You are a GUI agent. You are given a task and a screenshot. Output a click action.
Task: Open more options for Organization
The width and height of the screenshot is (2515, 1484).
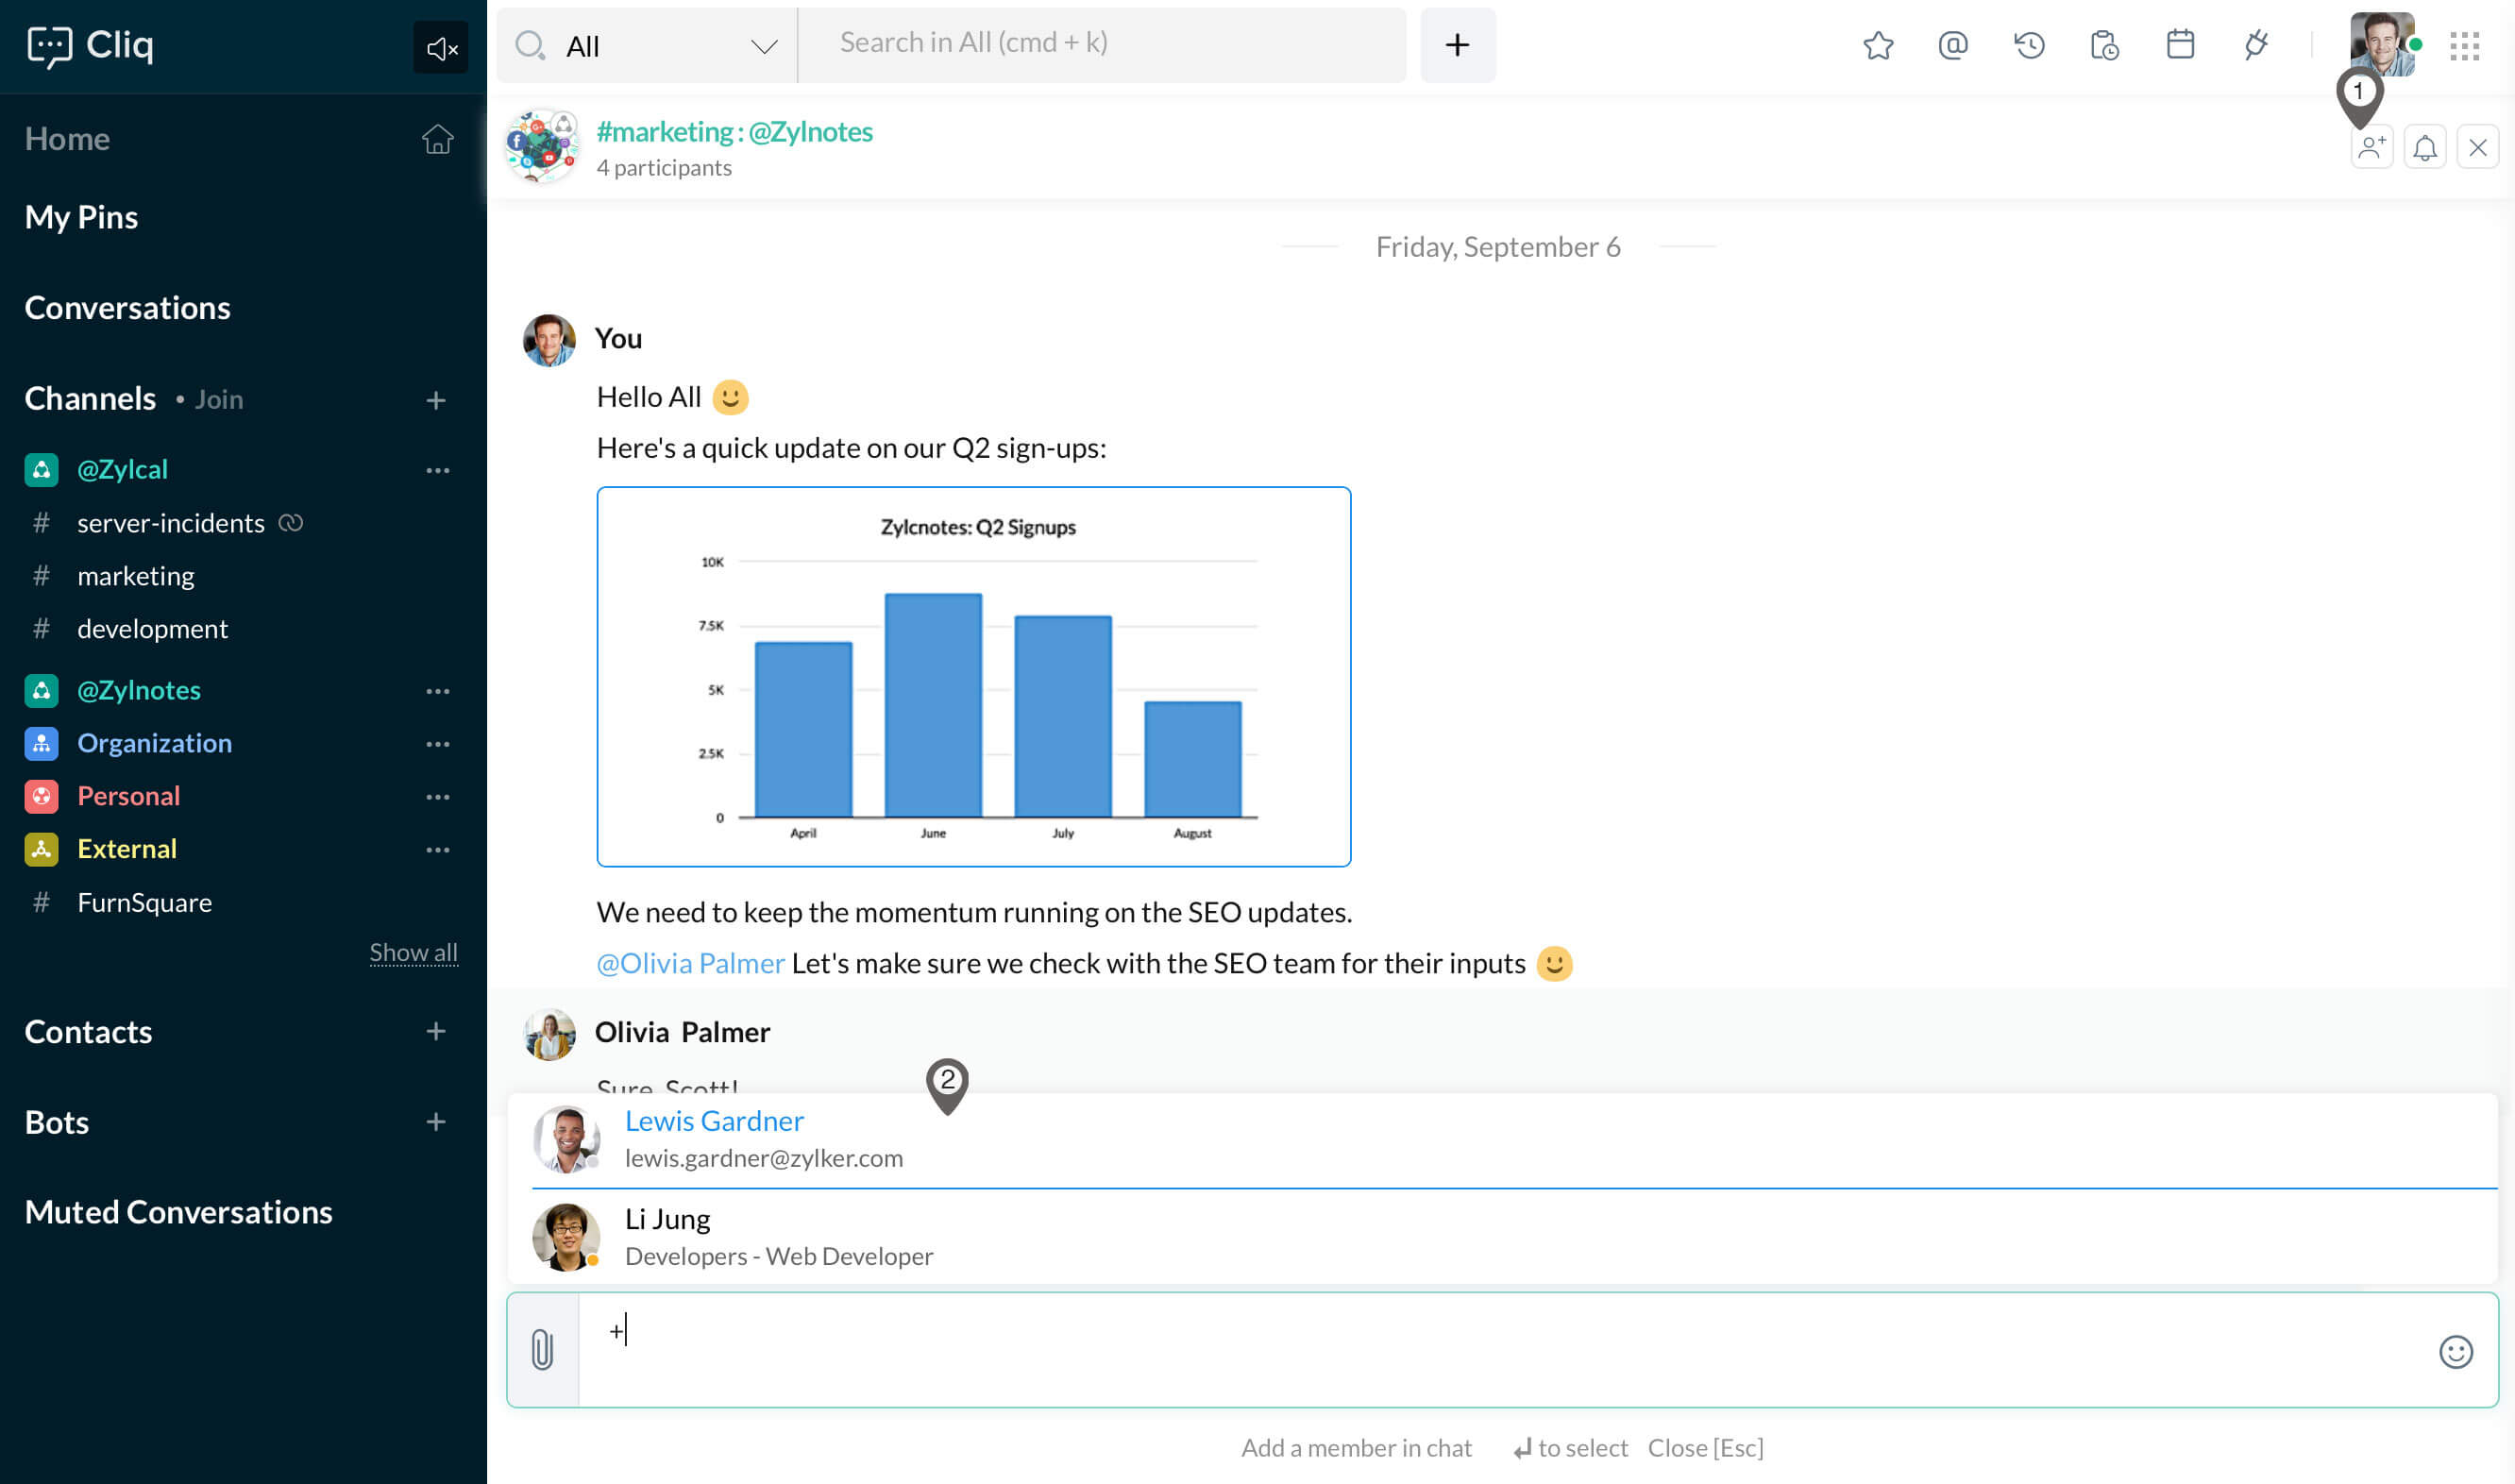(438, 744)
